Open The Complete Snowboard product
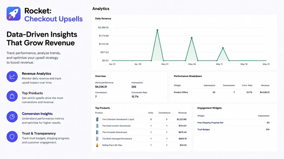The width and height of the screenshot is (284, 159). pyautogui.click(x=114, y=132)
